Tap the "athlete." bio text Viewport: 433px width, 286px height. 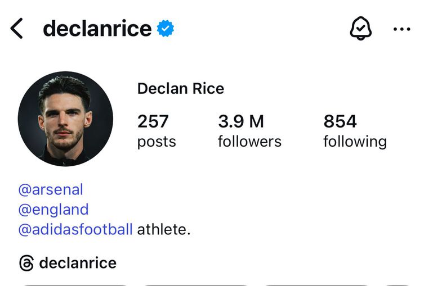[164, 229]
